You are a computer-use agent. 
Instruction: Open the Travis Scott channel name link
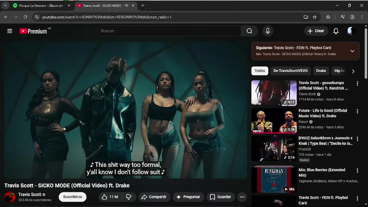point(30,195)
